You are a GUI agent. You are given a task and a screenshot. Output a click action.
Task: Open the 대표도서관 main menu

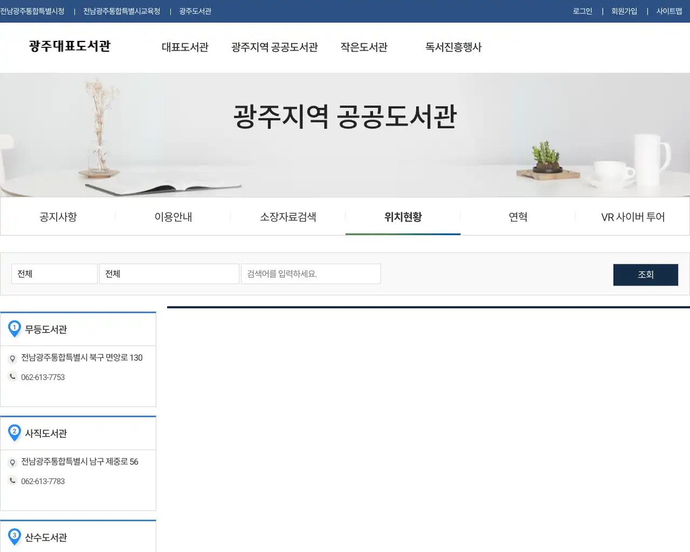pyautogui.click(x=185, y=47)
